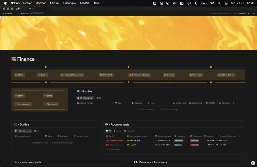Expand the hidden breadcrumb ellipsis after Archives
Screen dimensions: 257x167
tap(15, 14)
